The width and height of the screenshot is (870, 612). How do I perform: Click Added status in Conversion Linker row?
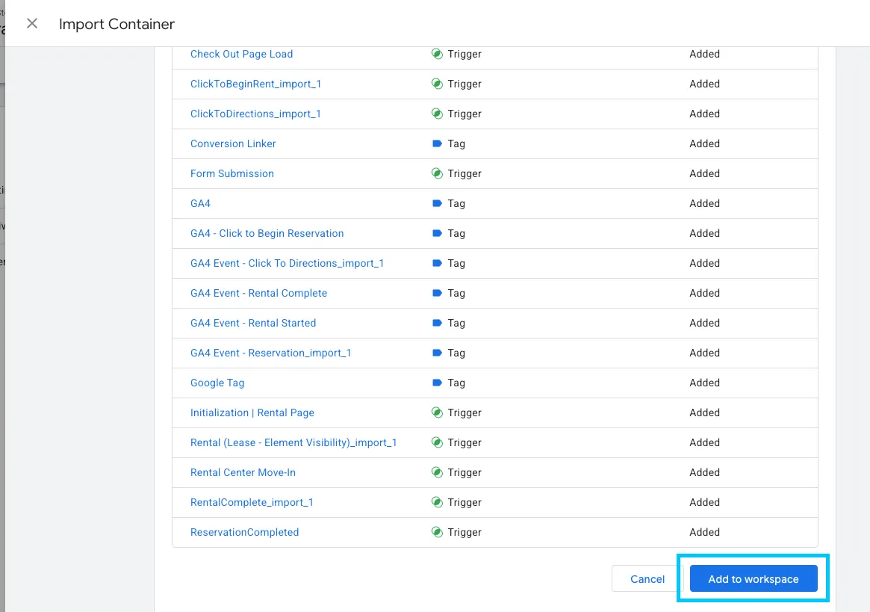pyautogui.click(x=705, y=143)
